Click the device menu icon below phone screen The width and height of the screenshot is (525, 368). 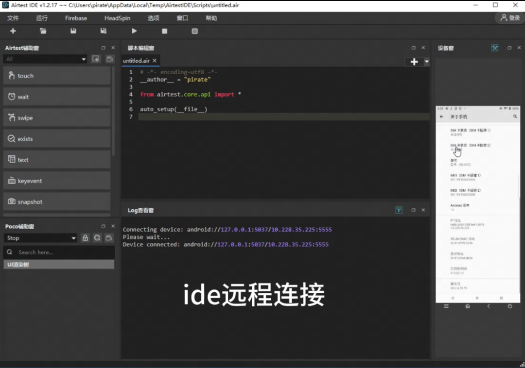coord(446,306)
